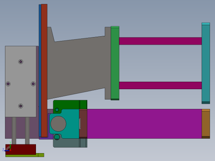Pick the gray tapered body in center

pyautogui.click(x=79, y=63)
